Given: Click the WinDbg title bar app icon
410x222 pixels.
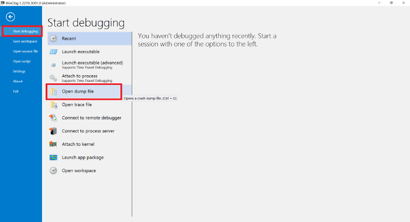Looking at the screenshot, I should click(3, 3).
